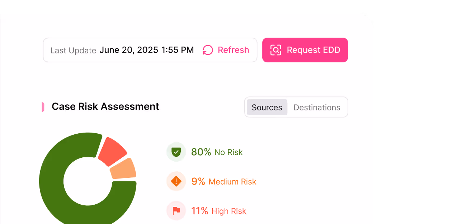Select the orange Medium Risk donut segment
Screen dimensions: 471x224
[123, 168]
